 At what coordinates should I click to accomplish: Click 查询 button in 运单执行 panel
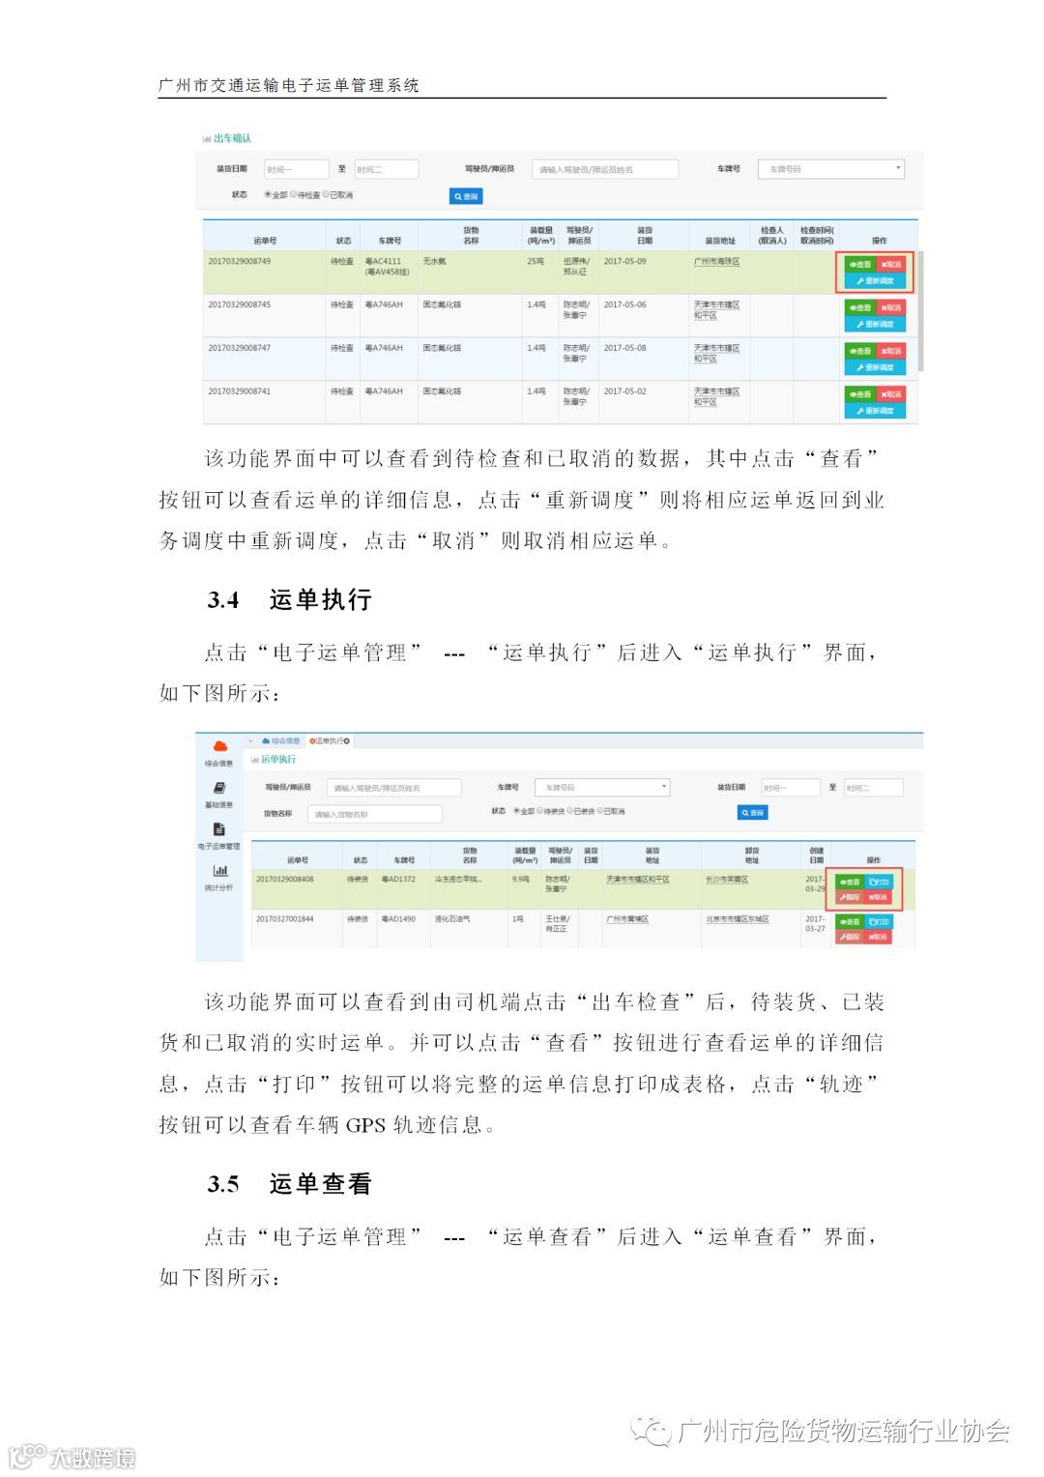pyautogui.click(x=753, y=813)
